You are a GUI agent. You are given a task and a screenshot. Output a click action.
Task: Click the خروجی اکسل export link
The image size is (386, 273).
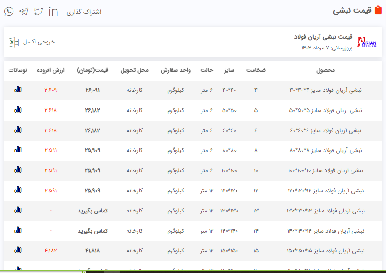(x=39, y=42)
